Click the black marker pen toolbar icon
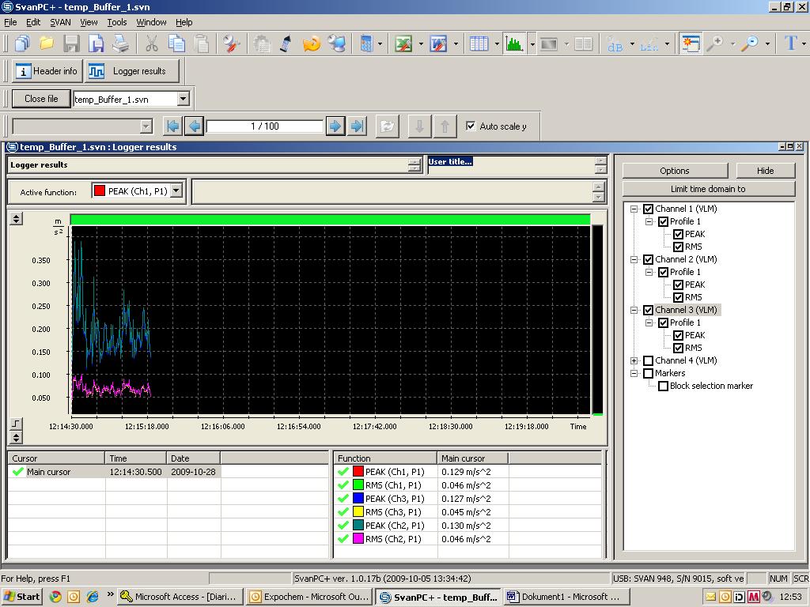The height and width of the screenshot is (607, 810). (x=286, y=44)
